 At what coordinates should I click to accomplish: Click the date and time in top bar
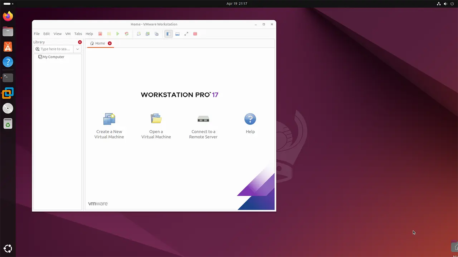pos(237,4)
